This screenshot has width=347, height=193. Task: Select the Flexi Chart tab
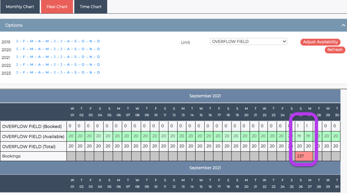pyautogui.click(x=57, y=7)
